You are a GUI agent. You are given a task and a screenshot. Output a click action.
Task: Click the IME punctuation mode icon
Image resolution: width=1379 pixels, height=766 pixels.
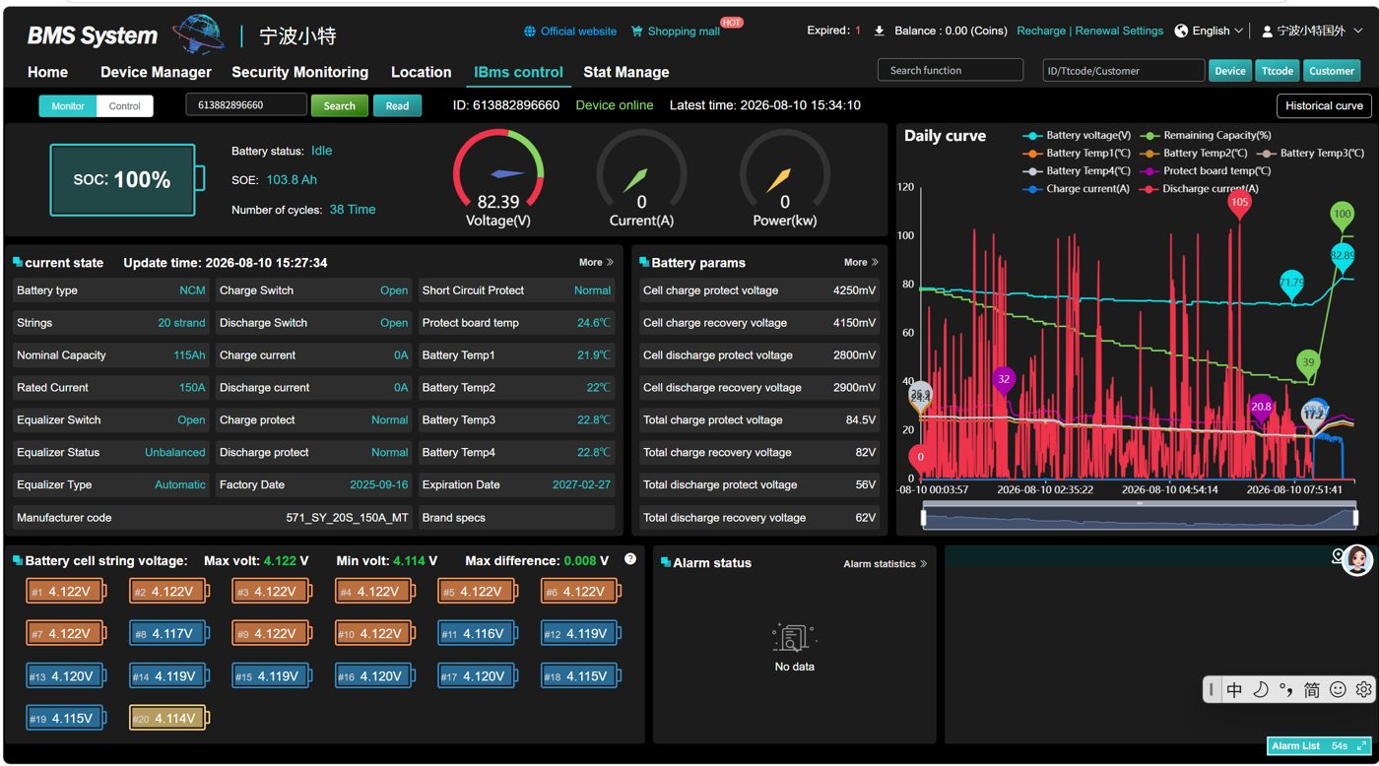click(1285, 689)
